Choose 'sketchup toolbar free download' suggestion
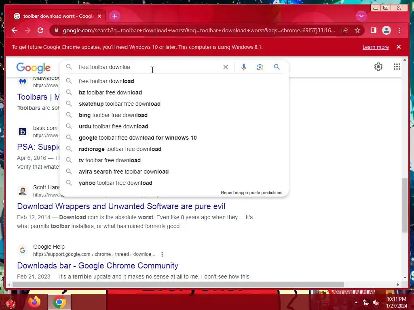 174,104
